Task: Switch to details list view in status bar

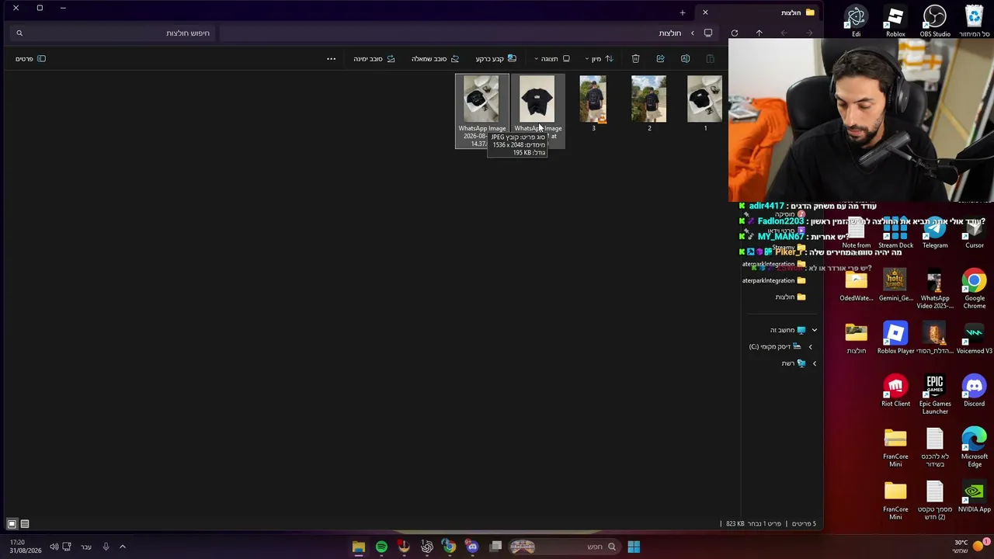Action: [25, 524]
